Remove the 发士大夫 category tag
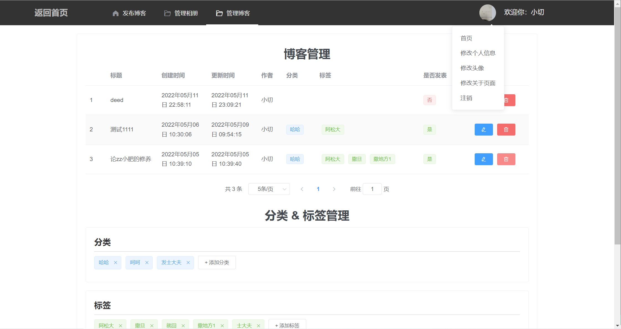 tap(188, 262)
